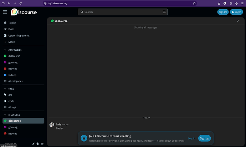
Task: Open the browser downloads icon
Action: click(x=219, y=3)
